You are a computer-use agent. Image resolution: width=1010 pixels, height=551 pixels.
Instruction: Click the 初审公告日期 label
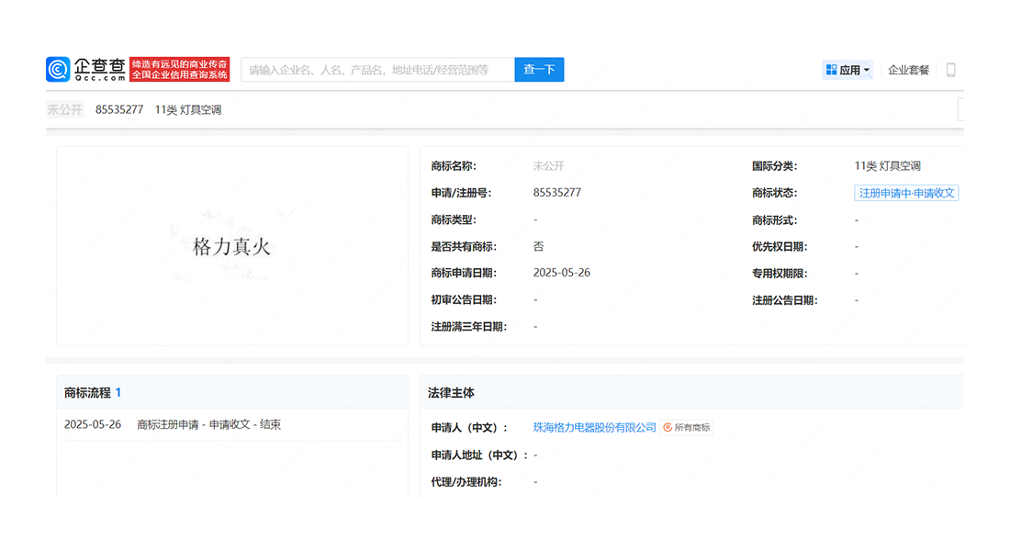464,299
